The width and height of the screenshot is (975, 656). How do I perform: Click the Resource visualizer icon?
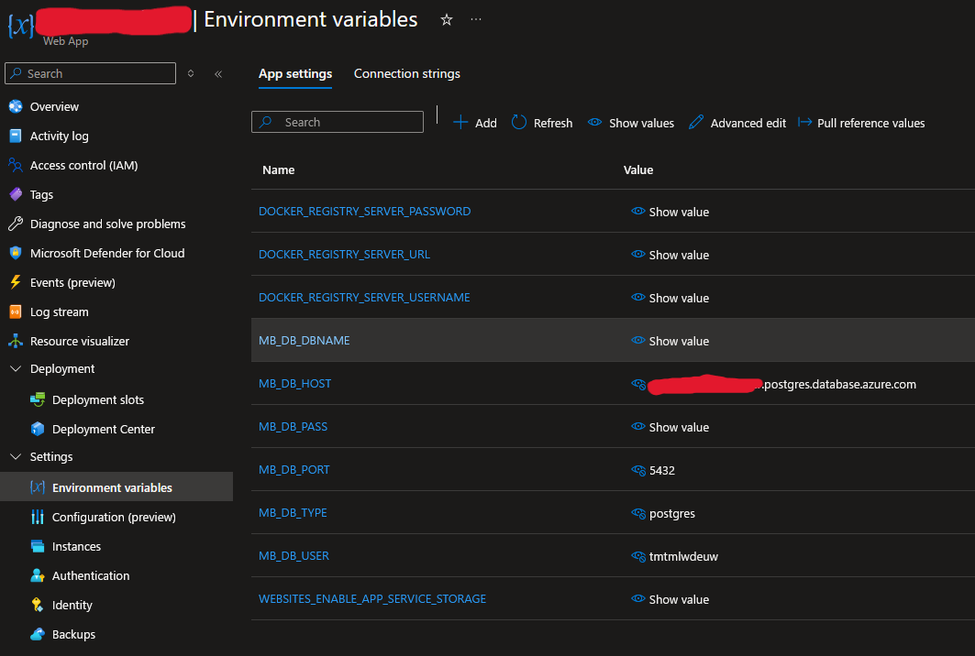click(15, 342)
